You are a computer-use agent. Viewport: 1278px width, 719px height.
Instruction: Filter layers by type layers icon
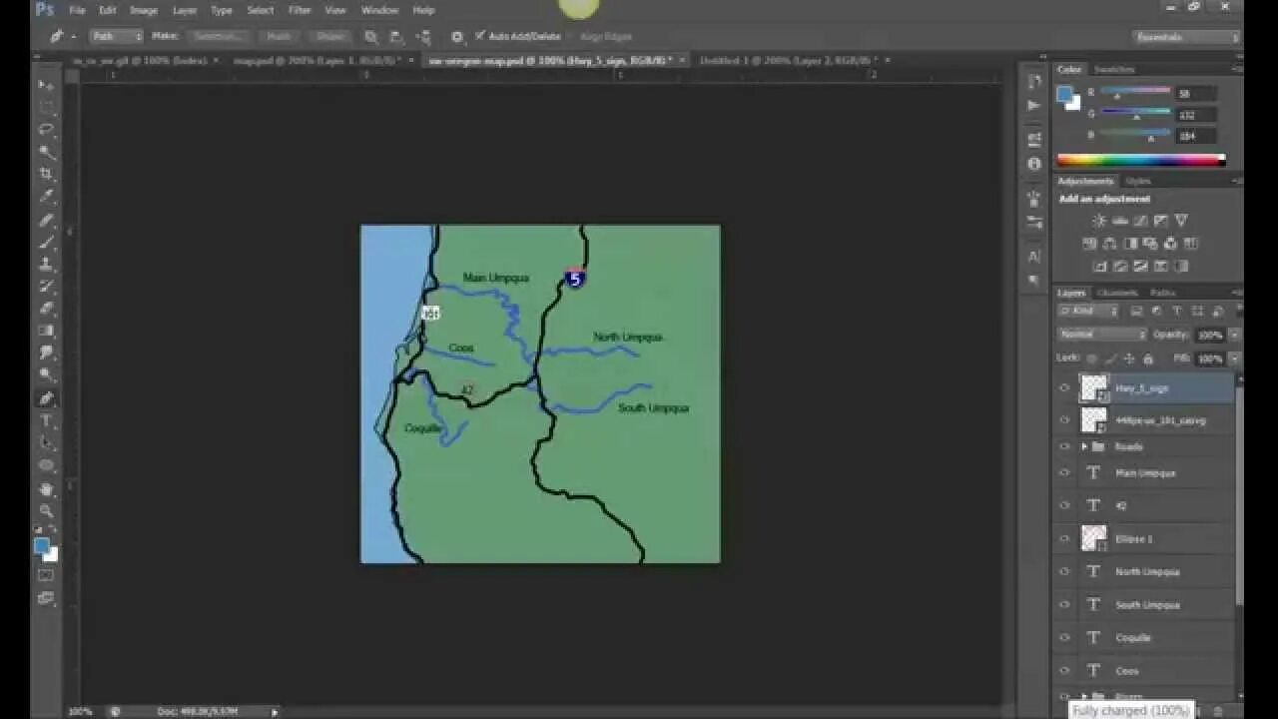(x=1176, y=312)
